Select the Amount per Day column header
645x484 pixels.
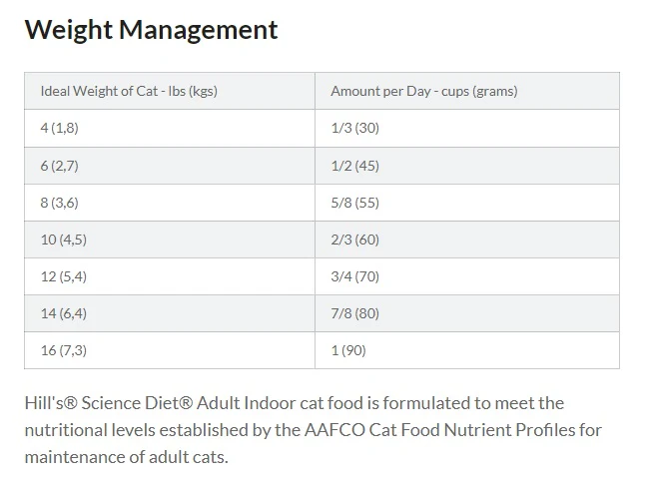pyautogui.click(x=467, y=91)
